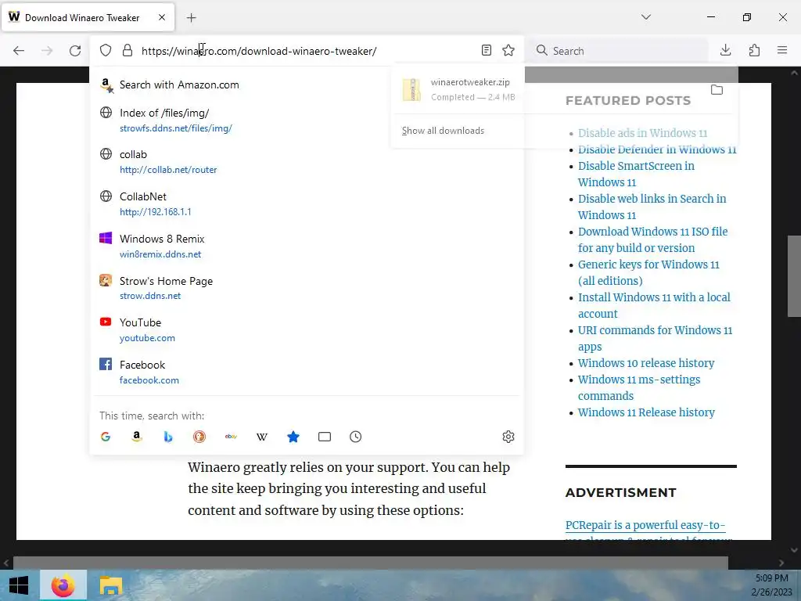
Task: Open Index of /files/img/ suggestion
Action: (307, 120)
